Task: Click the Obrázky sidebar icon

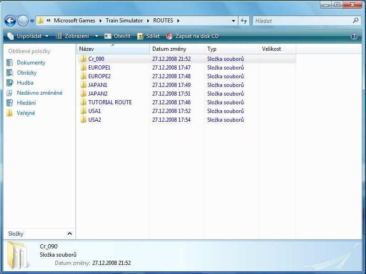Action: (10, 73)
